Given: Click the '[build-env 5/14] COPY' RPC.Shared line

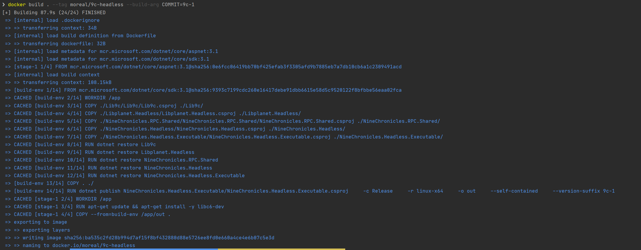Looking at the screenshot, I should (223, 121).
